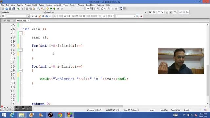Image resolution: width=210 pixels, height=118 pixels.
Task: Open the Debug menu
Action: [x=42, y=5]
